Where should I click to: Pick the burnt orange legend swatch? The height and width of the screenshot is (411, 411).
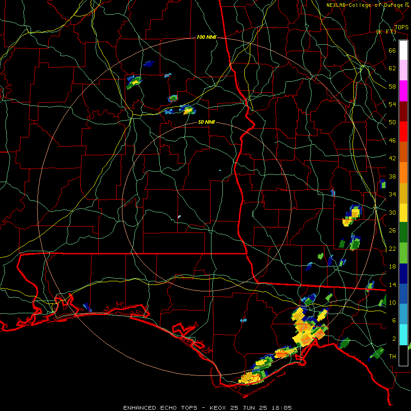click(x=403, y=152)
